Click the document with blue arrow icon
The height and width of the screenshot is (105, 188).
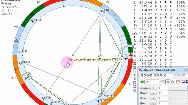183,82
